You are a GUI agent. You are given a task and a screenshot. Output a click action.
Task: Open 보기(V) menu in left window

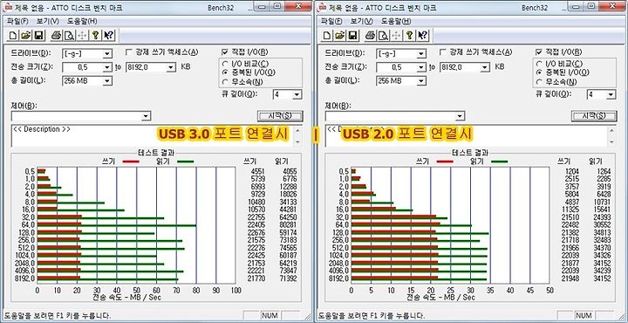(x=48, y=21)
